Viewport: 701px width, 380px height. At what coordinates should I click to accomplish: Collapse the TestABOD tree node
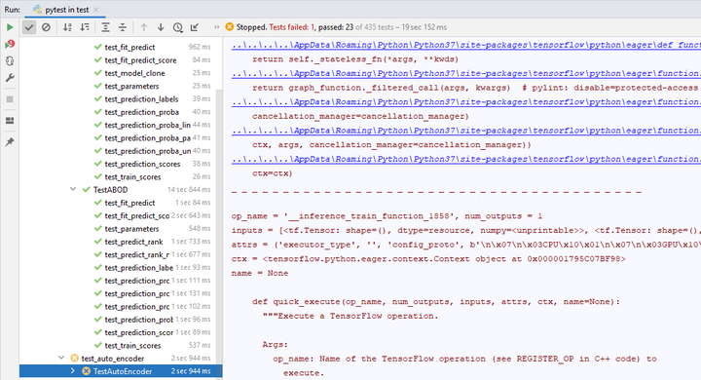[x=73, y=189]
